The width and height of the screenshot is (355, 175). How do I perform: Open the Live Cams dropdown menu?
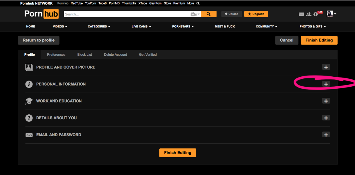pyautogui.click(x=141, y=27)
